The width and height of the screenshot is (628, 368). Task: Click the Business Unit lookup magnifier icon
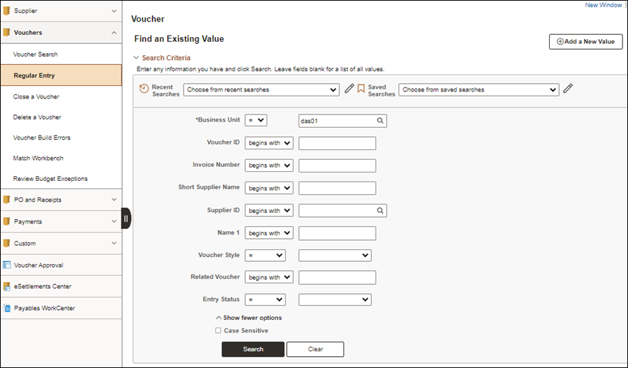tap(380, 120)
